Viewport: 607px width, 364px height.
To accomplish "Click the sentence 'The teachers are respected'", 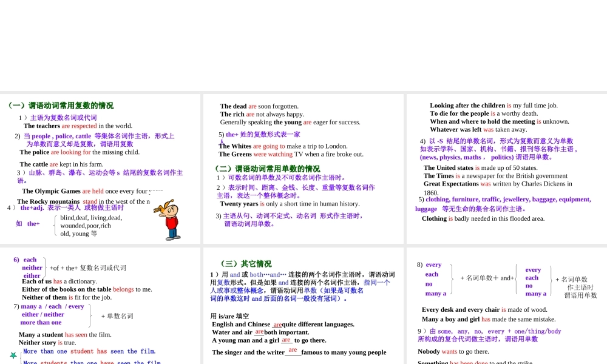I will click(x=78, y=126).
